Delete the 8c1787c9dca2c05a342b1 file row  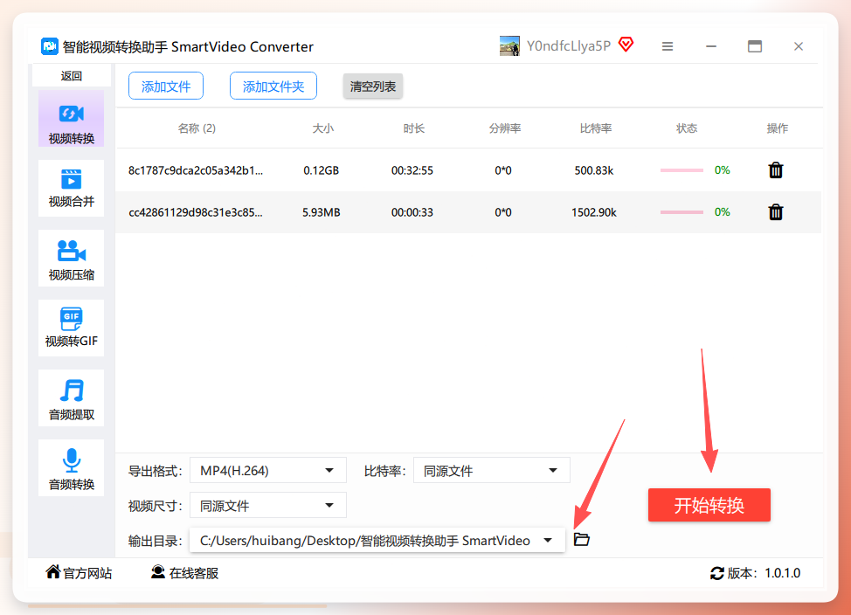[x=776, y=170]
